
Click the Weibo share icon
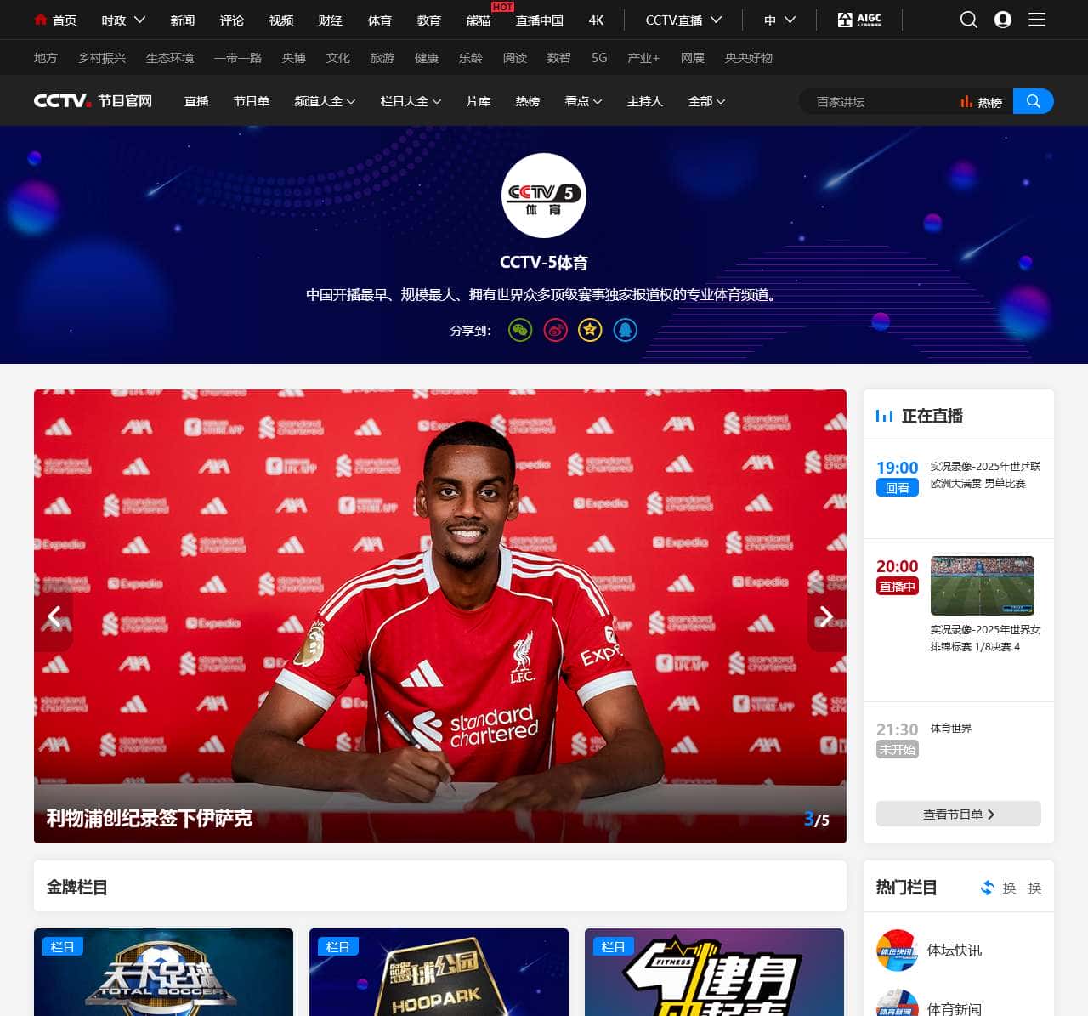[x=555, y=330]
